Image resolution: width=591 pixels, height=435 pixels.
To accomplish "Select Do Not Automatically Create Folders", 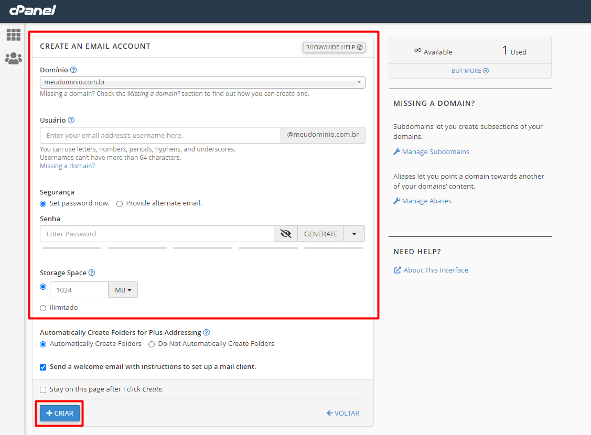I will [152, 344].
